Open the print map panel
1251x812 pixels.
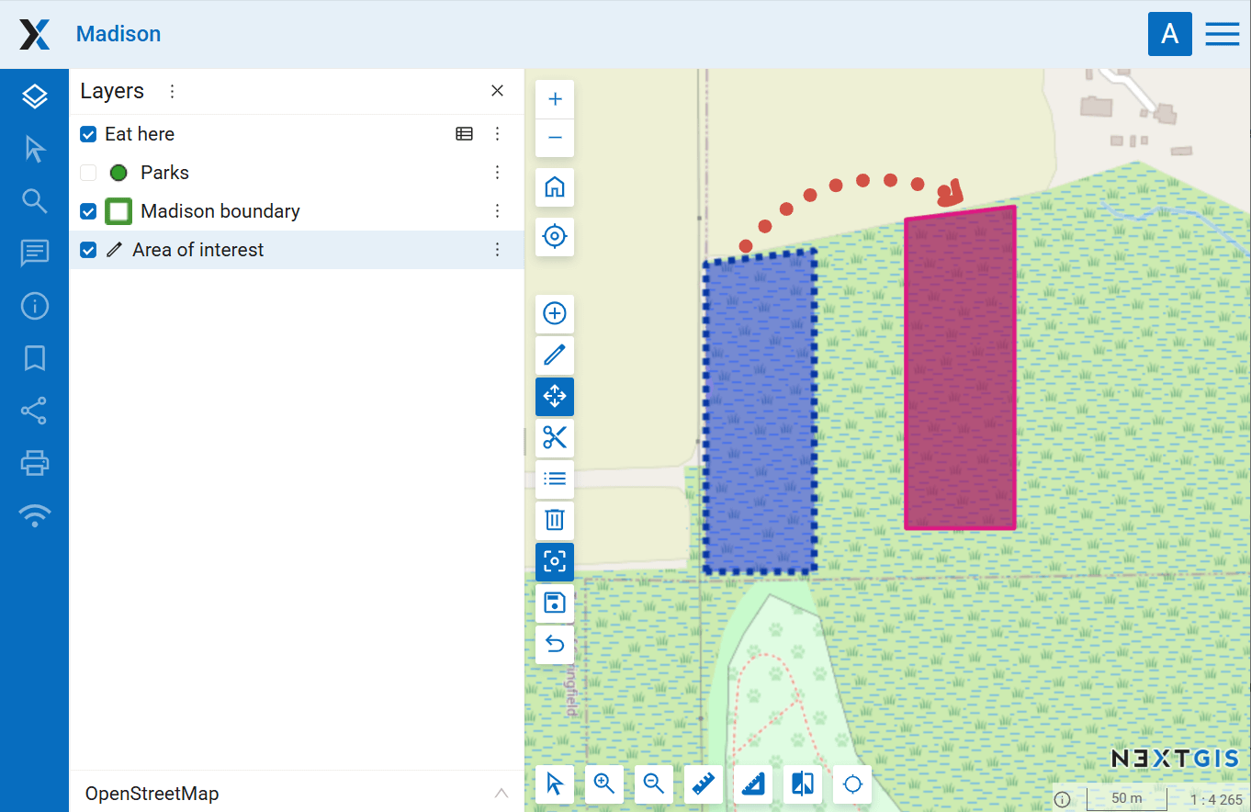(x=35, y=462)
